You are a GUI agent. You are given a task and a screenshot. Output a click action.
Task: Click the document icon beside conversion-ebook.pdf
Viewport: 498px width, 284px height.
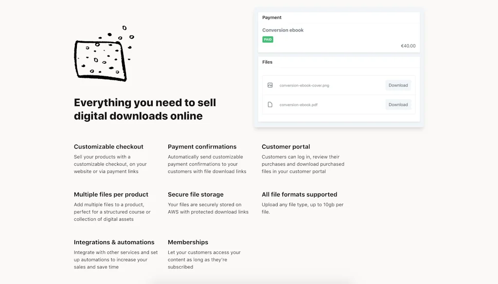click(270, 105)
